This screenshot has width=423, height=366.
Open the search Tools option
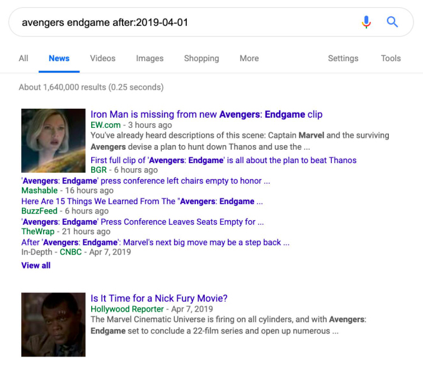391,58
